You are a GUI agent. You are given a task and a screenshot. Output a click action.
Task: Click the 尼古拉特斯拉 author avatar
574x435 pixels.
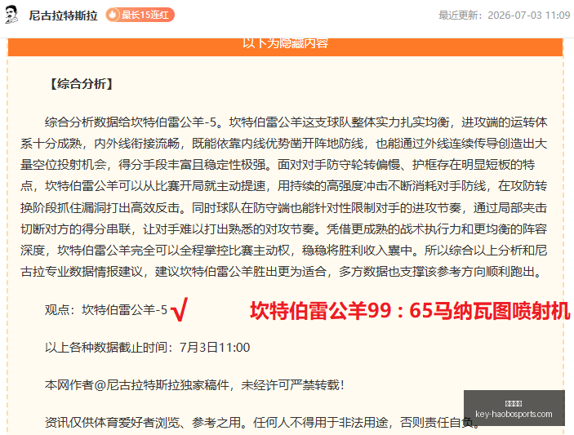pos(11,15)
